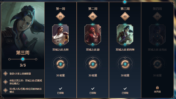Select the 30 能量 energy icon in week two
176x99 pixels.
[x=93, y=64]
